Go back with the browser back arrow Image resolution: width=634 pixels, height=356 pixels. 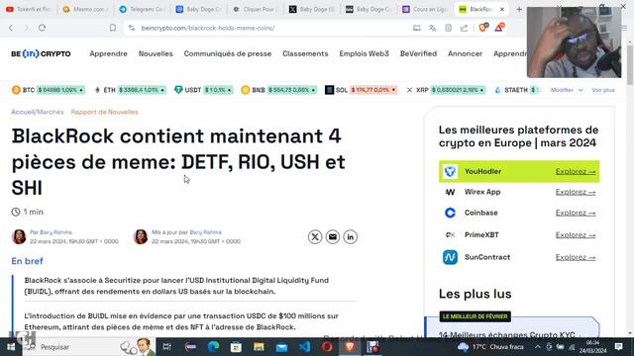pos(11,28)
